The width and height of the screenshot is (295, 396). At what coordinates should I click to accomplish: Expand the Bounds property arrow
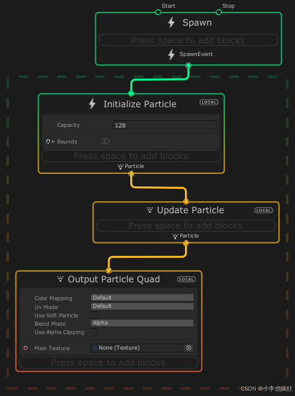coord(54,142)
